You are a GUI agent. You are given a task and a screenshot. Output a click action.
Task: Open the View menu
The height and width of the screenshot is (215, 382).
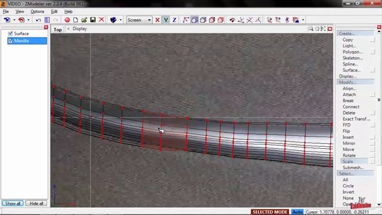[x=20, y=11]
